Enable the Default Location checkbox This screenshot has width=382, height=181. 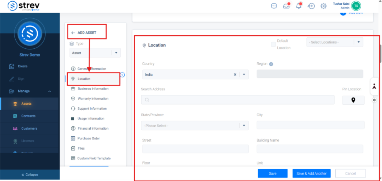coord(273,44)
